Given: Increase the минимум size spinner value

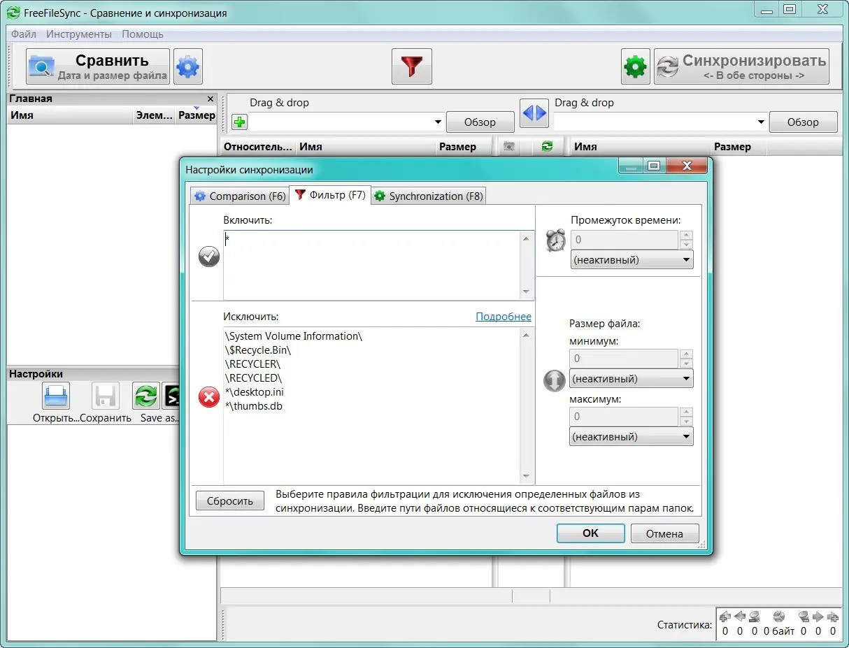Looking at the screenshot, I should (x=686, y=354).
